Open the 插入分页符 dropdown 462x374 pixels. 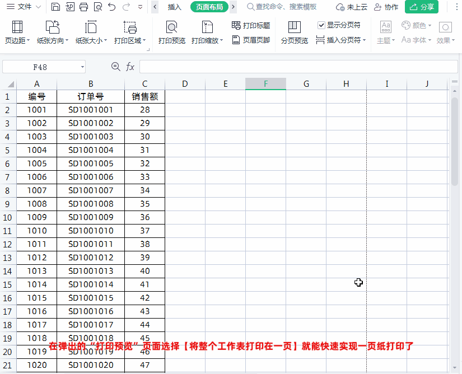pyautogui.click(x=341, y=40)
